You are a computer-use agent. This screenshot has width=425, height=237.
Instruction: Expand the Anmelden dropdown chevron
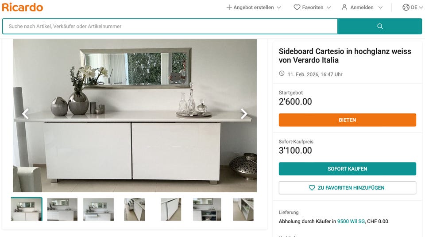[x=380, y=8]
